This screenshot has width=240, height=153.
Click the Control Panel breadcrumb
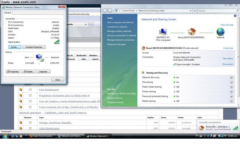(128, 11)
